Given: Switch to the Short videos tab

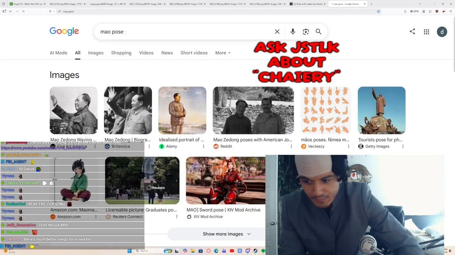Looking at the screenshot, I should (194, 53).
